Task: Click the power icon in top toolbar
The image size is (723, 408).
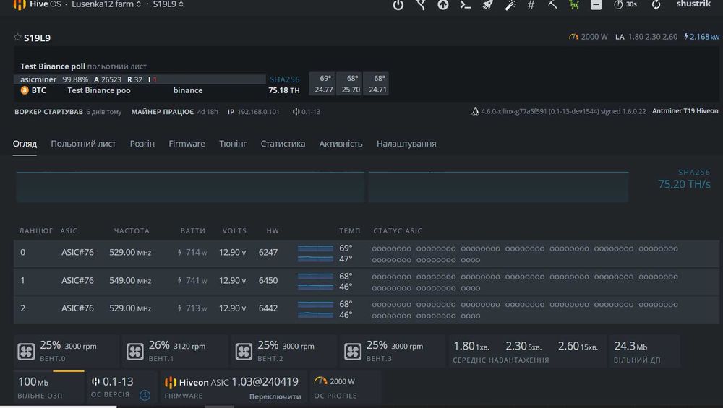Action: coord(398,4)
